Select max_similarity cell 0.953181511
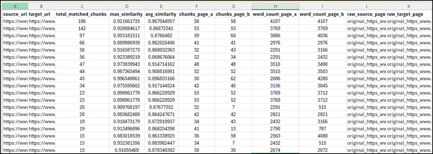 tap(126, 35)
